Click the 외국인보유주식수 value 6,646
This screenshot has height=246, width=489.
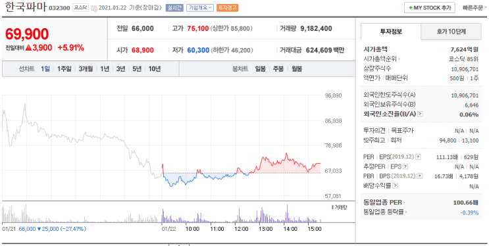pos(471,105)
